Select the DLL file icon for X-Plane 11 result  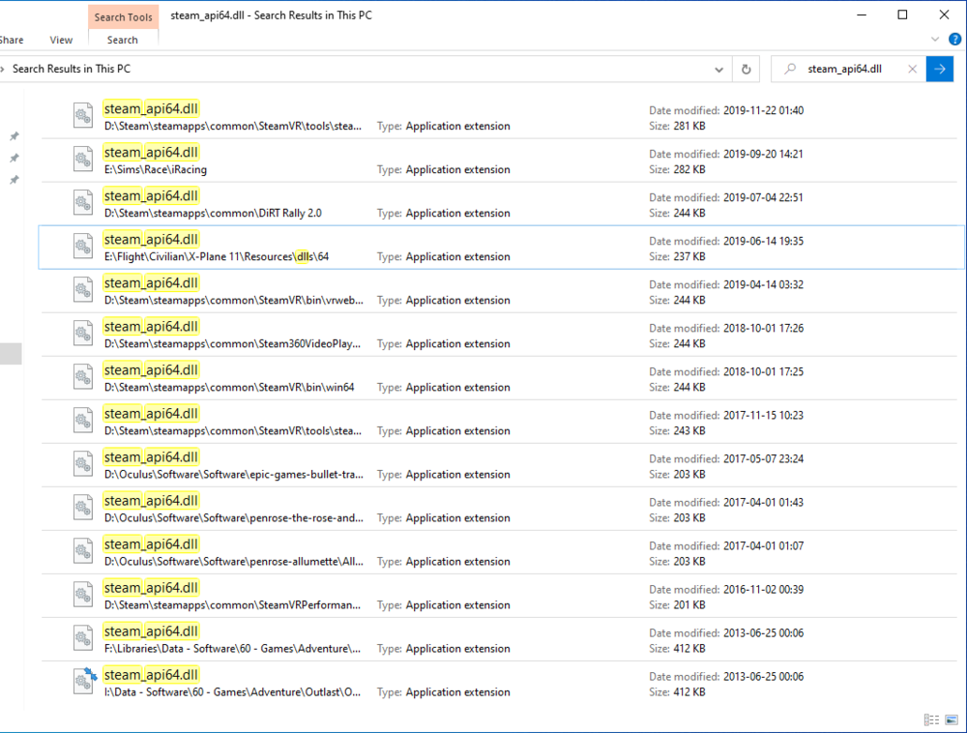pos(83,246)
